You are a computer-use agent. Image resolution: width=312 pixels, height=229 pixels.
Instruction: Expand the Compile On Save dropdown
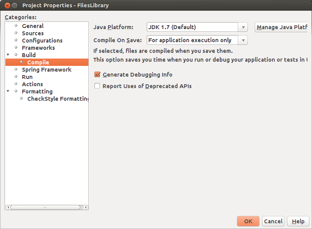243,40
